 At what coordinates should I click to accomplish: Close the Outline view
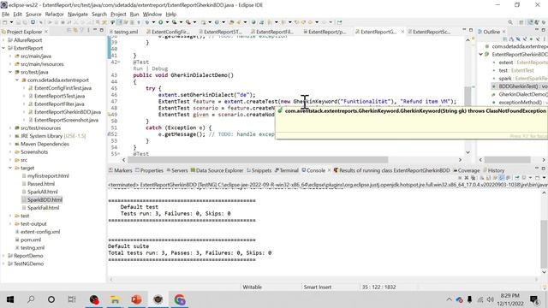504,32
